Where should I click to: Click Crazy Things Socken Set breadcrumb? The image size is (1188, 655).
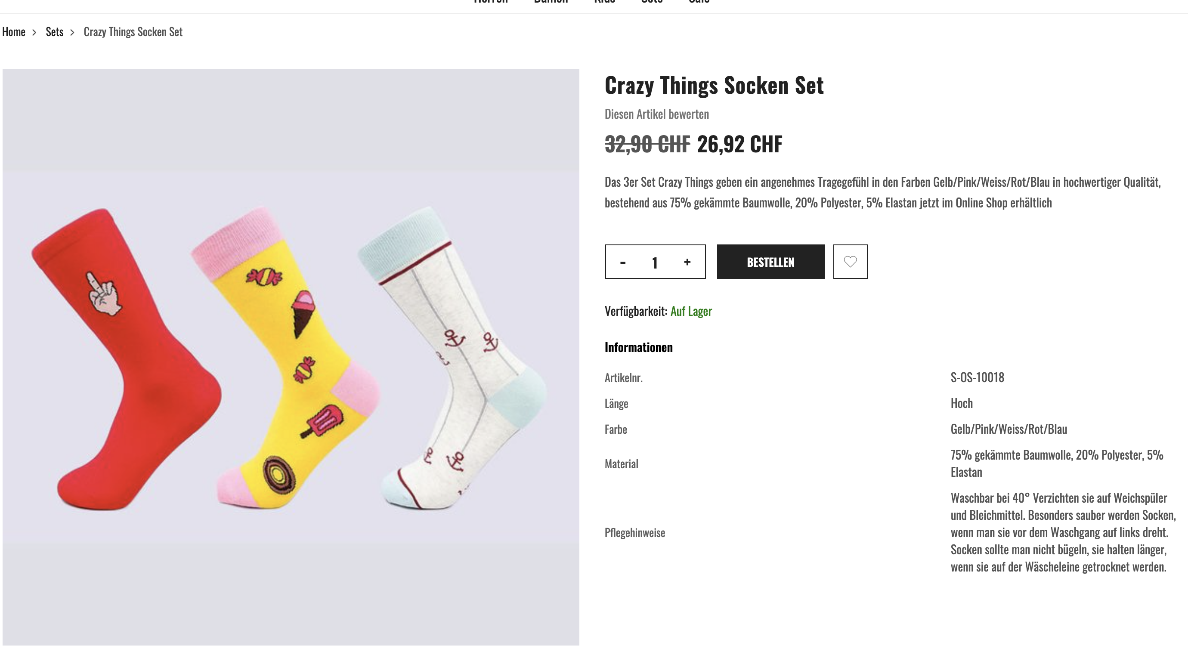tap(133, 32)
